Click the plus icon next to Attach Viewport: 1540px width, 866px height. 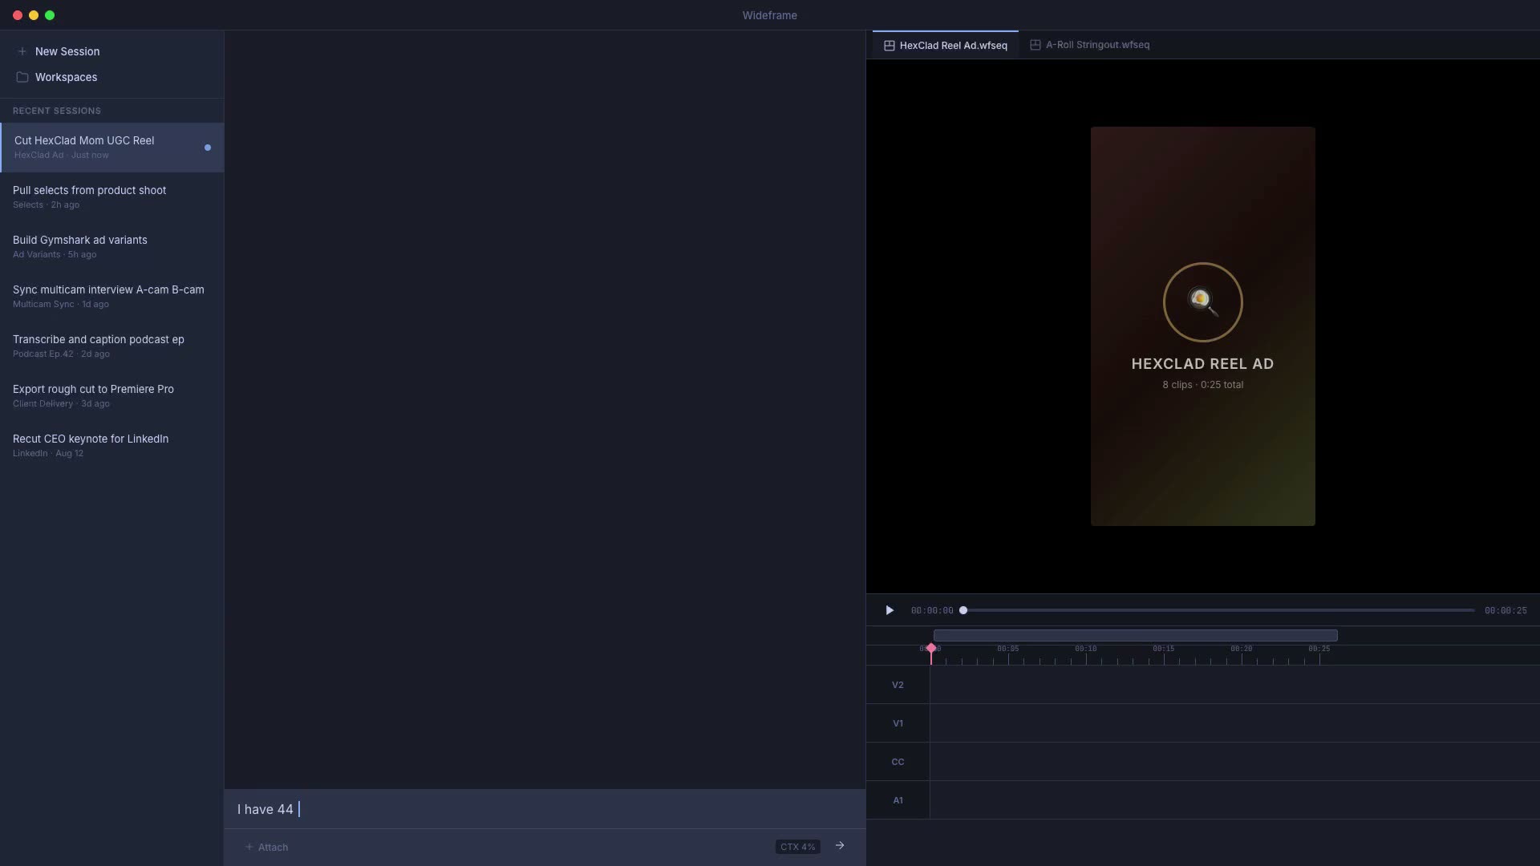tap(249, 847)
